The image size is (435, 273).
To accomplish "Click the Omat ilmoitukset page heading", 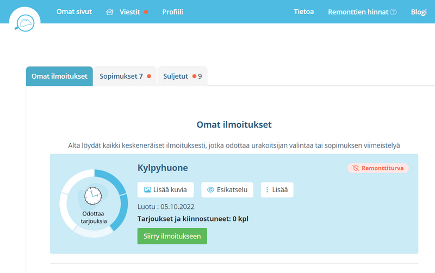I will point(234,125).
